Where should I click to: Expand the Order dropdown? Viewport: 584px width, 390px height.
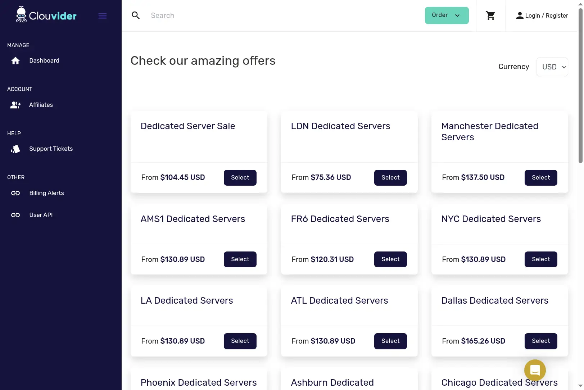click(447, 15)
